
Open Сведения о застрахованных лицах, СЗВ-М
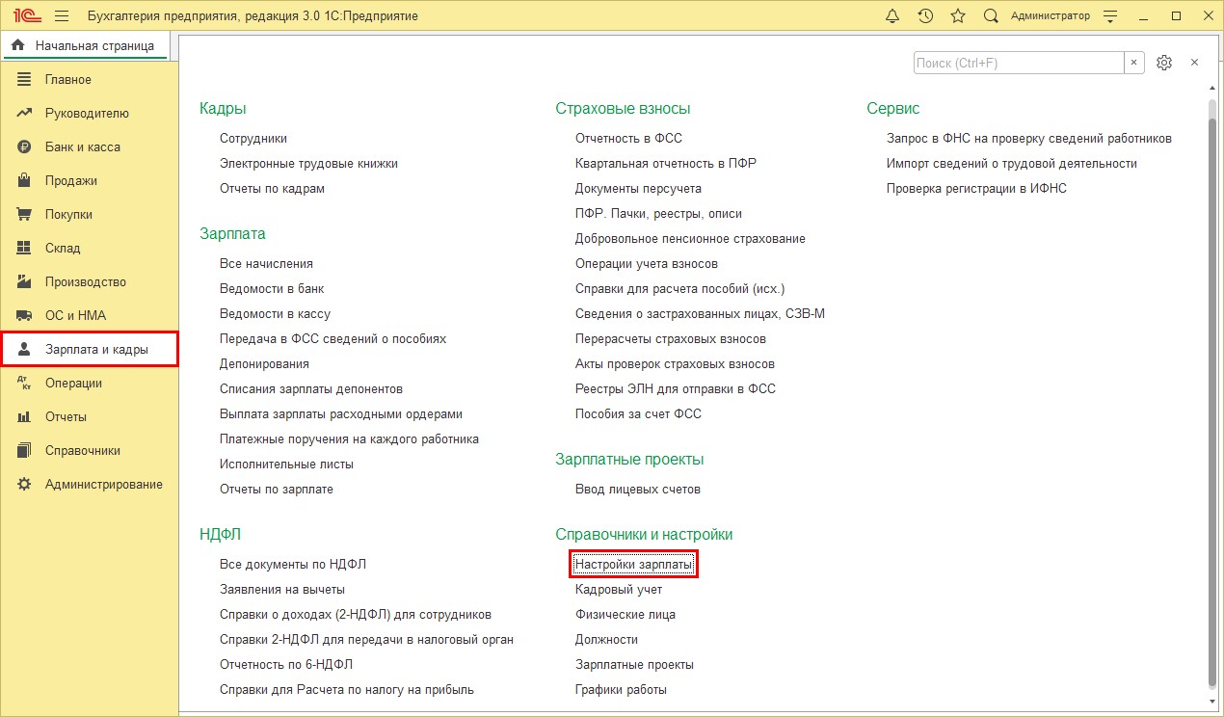click(x=700, y=314)
